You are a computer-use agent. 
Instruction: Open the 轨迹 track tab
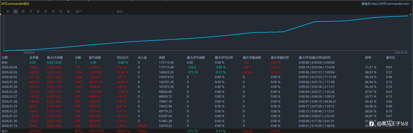[120, 12]
